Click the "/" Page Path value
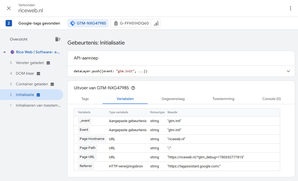 169,148
